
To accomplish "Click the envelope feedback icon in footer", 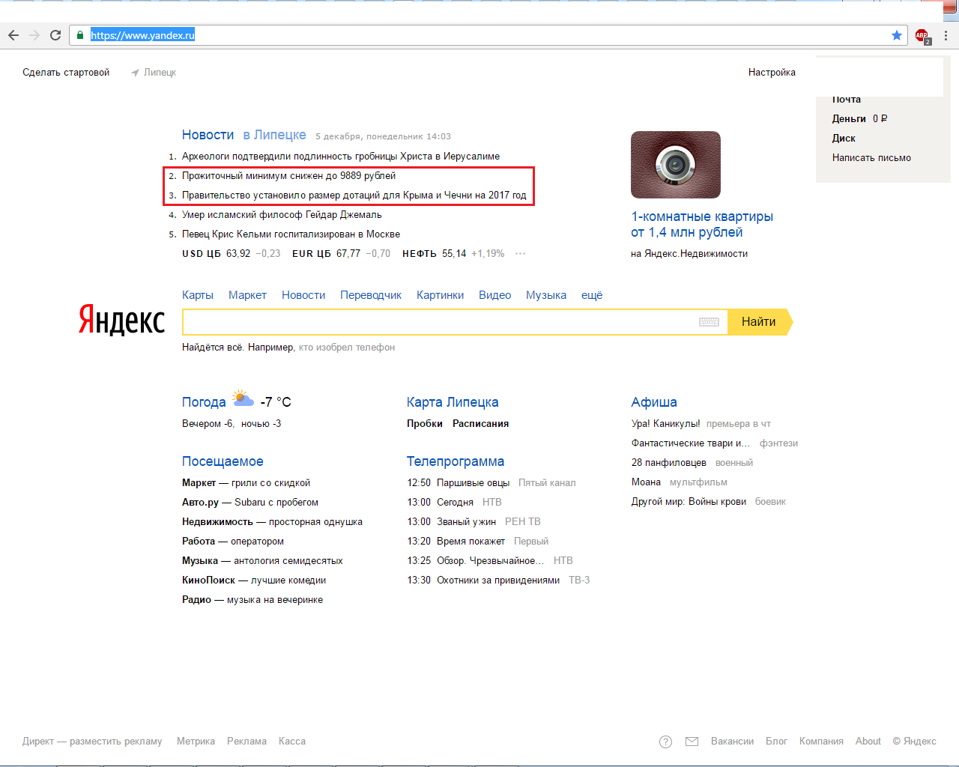I will 692,742.
